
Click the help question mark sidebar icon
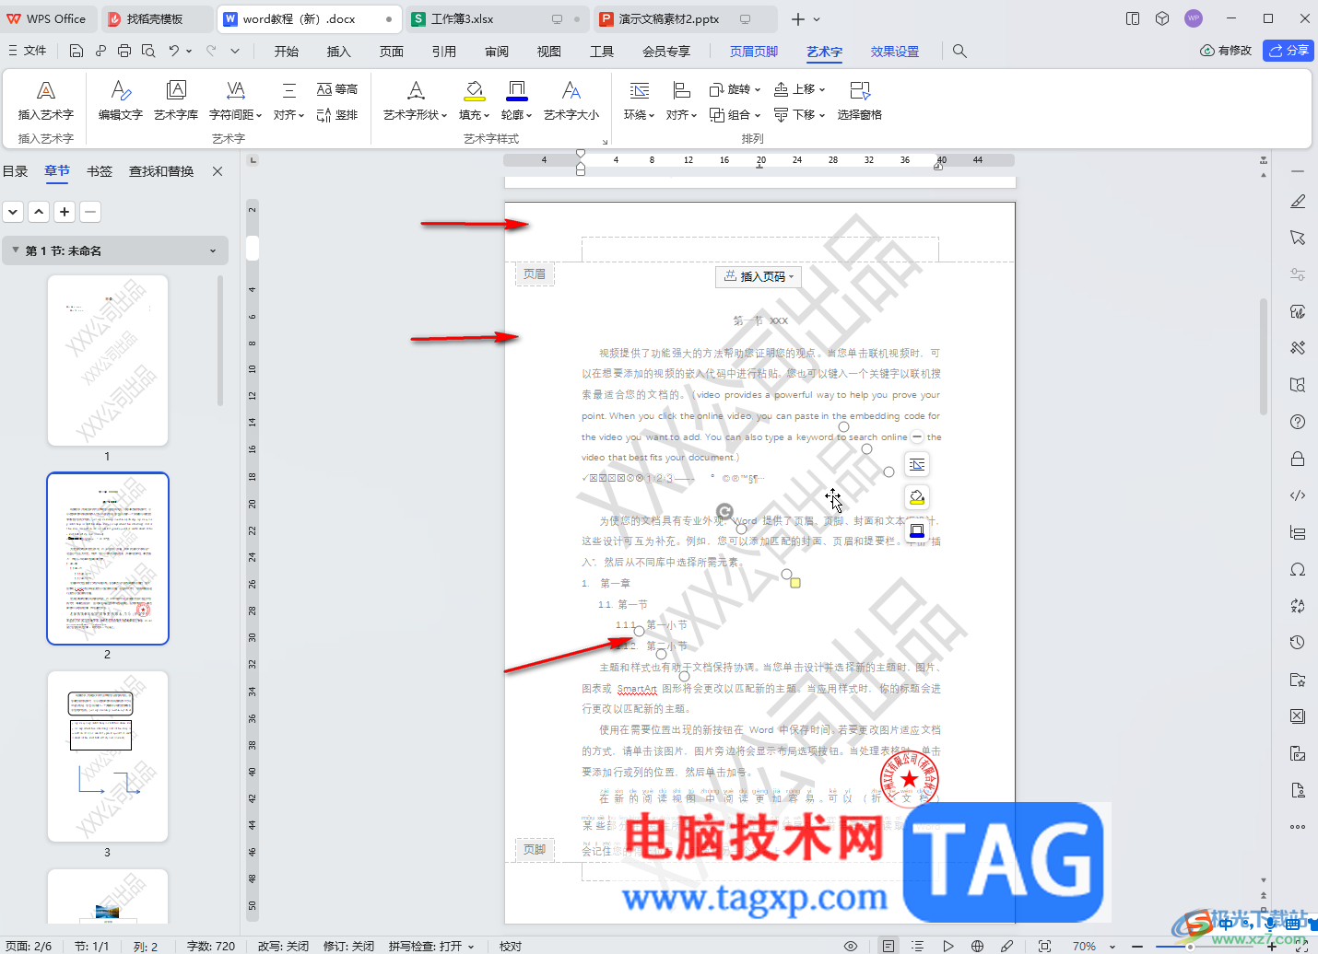1298,422
